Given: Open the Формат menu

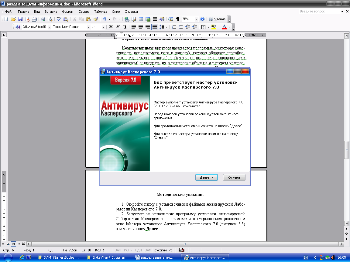Looking at the screenshot, I should (68, 12).
